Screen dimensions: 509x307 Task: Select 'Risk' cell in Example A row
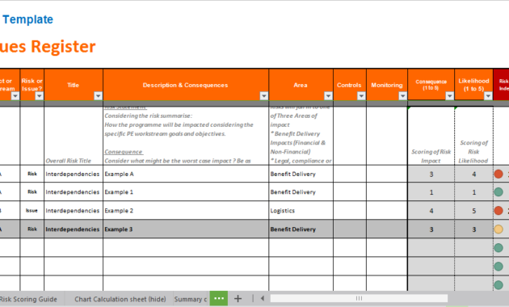tap(32, 174)
